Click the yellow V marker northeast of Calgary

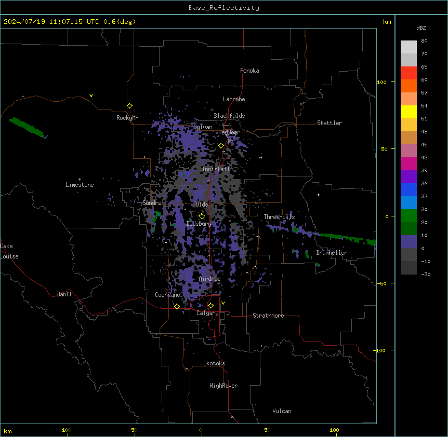(223, 303)
